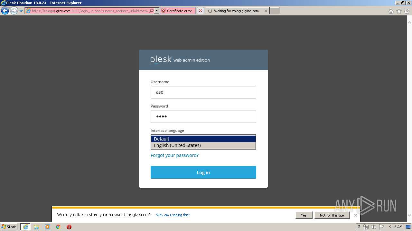Open the Certificate error security report
The height and width of the screenshot is (231, 412).
(x=178, y=11)
